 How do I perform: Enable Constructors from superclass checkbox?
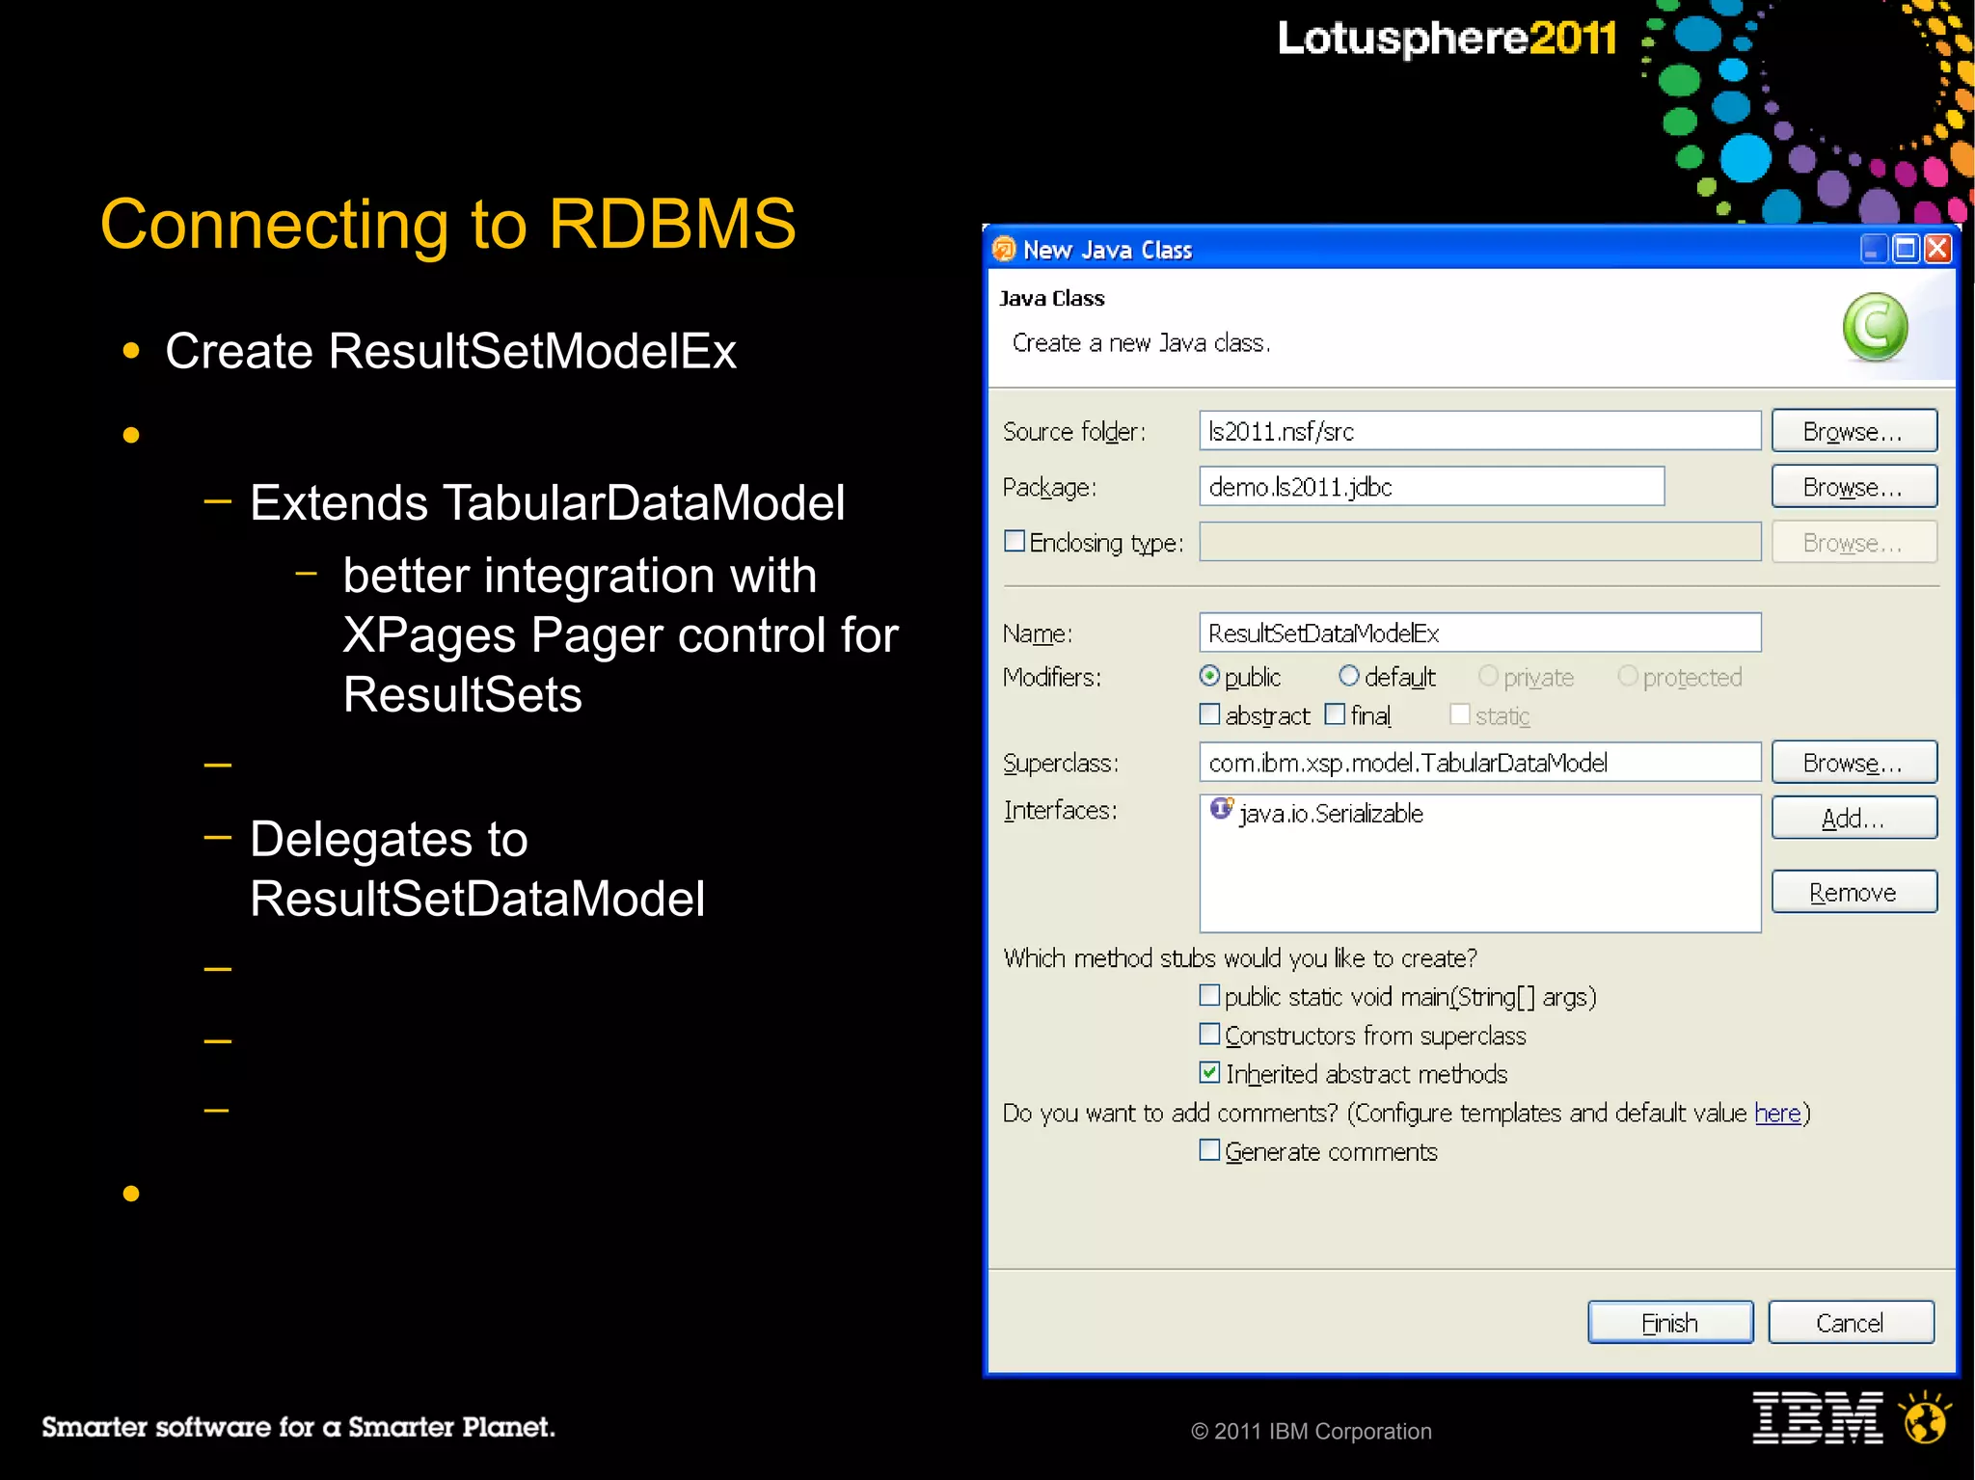(1209, 1034)
